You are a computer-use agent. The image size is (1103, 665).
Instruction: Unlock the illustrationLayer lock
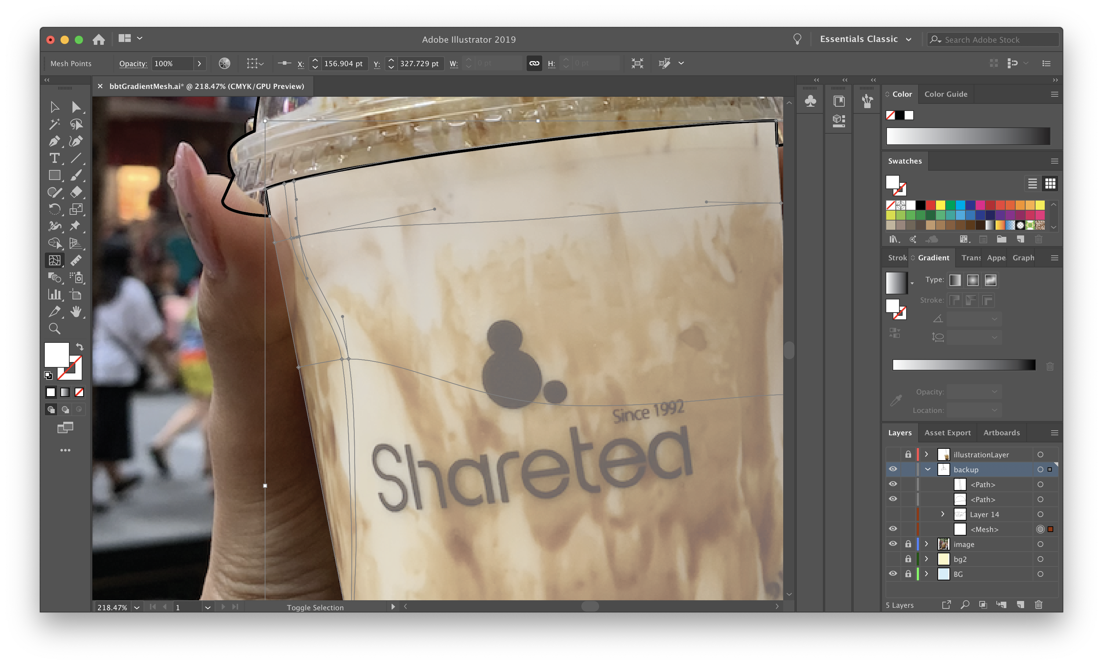(x=908, y=454)
